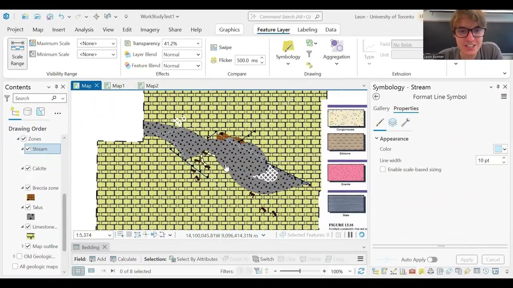Expand the Map outline layer
The image size is (513, 288).
pos(22,246)
